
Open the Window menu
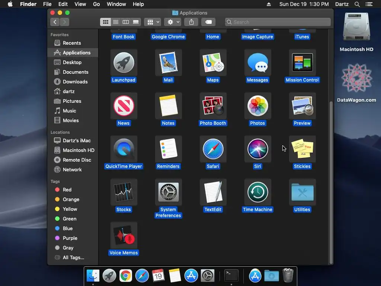point(116,4)
